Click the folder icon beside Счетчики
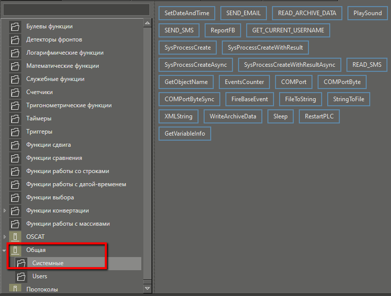This screenshot has height=296, width=391. (x=15, y=92)
